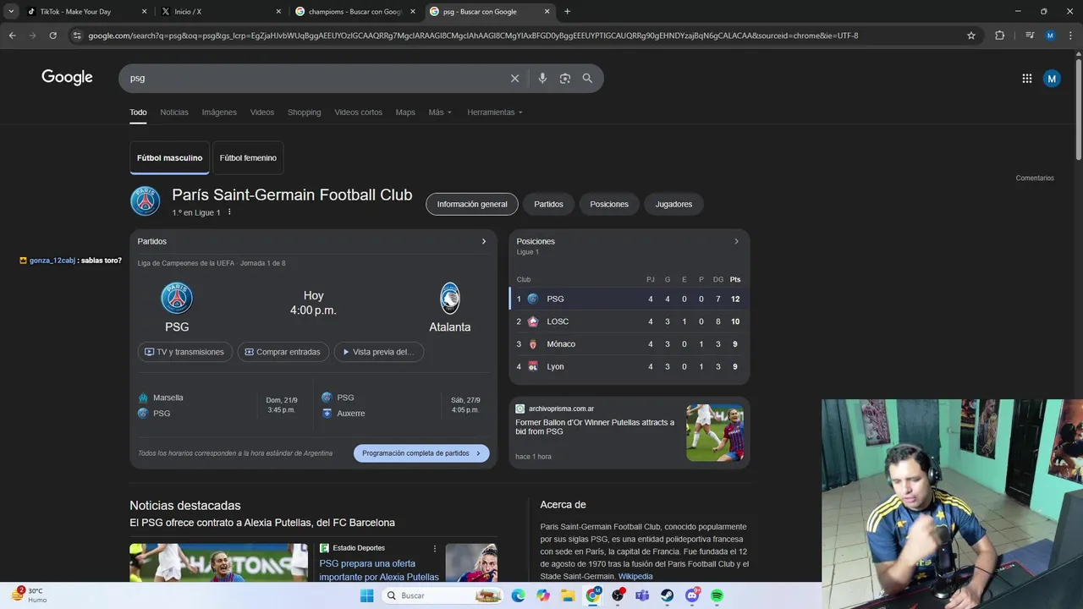This screenshot has width=1083, height=609.
Task: Click the LOSC row in standings
Action: 629,321
